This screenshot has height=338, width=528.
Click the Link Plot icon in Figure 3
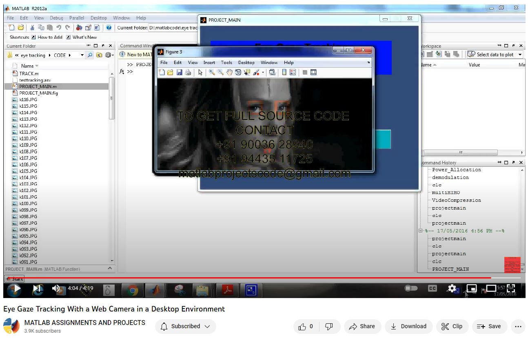point(272,73)
